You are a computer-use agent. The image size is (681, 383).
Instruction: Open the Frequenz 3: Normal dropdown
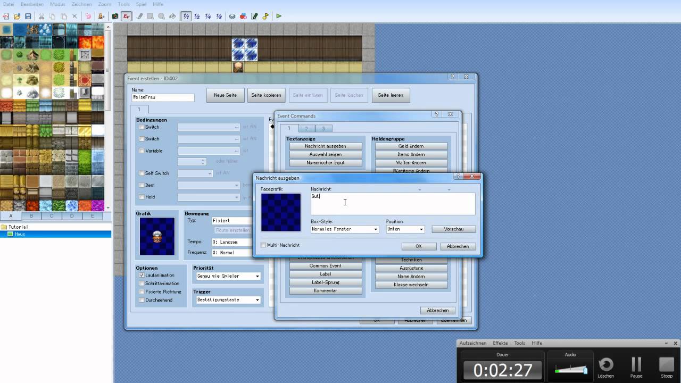(231, 253)
